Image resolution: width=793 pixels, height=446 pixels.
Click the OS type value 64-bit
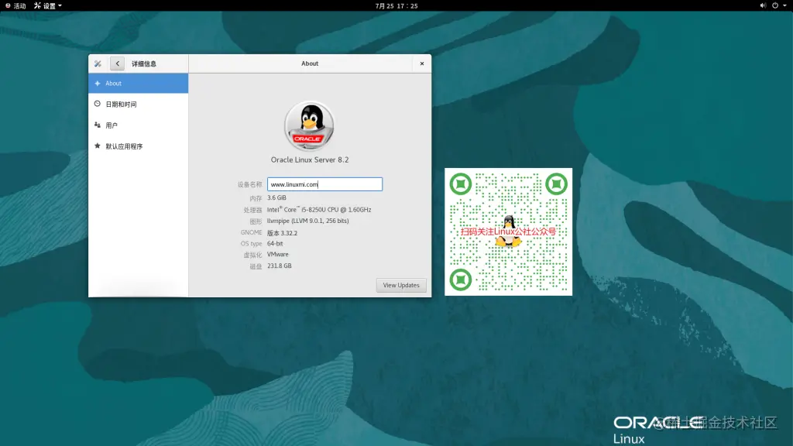275,244
